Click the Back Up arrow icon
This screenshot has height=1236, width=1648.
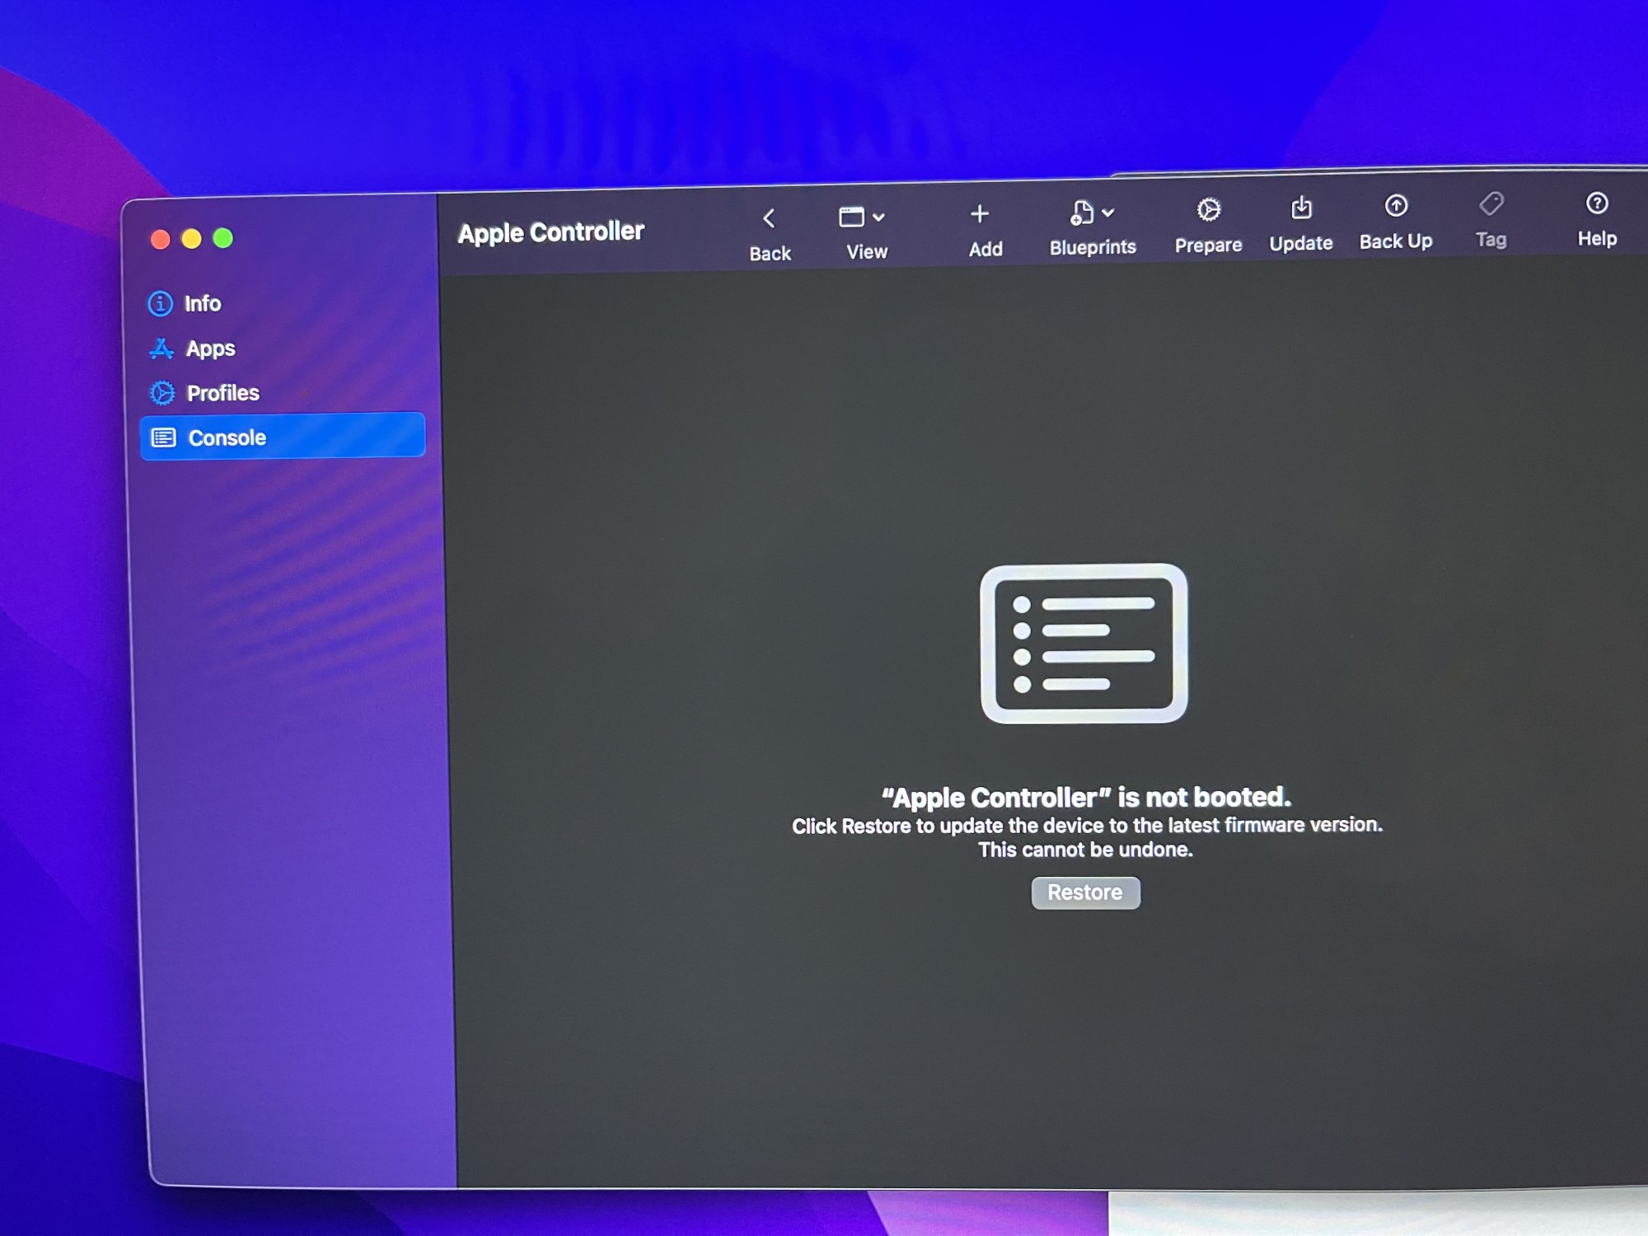click(x=1396, y=206)
